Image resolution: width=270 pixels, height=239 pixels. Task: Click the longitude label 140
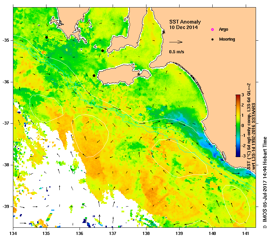pyautogui.click(x=213, y=234)
